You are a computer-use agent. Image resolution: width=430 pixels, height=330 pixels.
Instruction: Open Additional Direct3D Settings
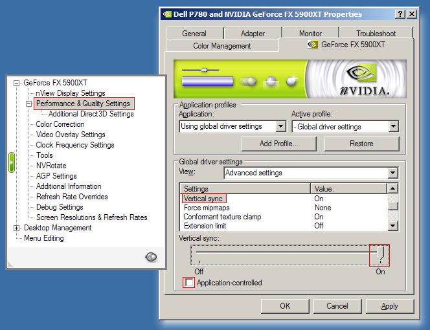91,114
